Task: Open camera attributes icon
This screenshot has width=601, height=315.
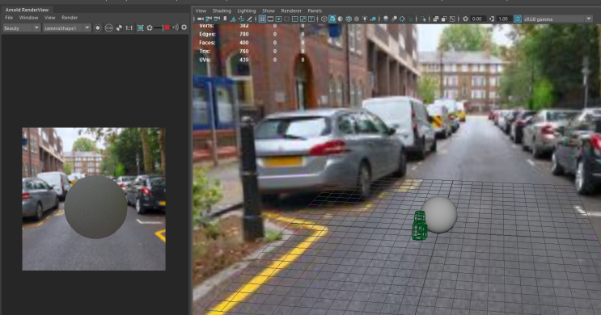Action: 217,19
